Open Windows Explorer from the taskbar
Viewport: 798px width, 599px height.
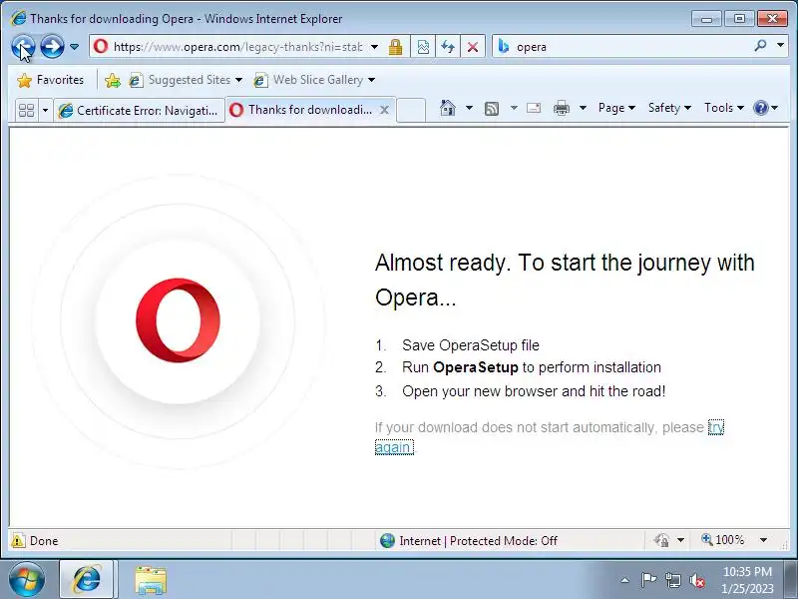tap(151, 580)
